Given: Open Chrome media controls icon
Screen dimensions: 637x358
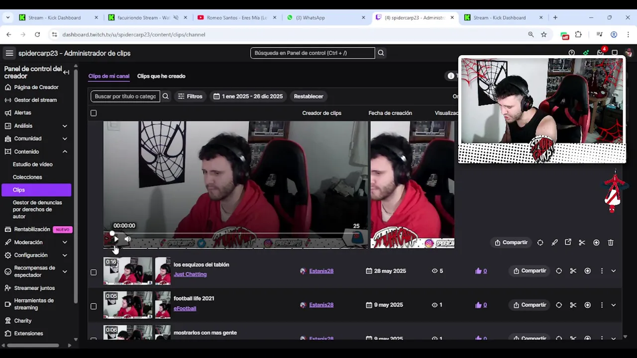Looking at the screenshot, I should pos(599,34).
